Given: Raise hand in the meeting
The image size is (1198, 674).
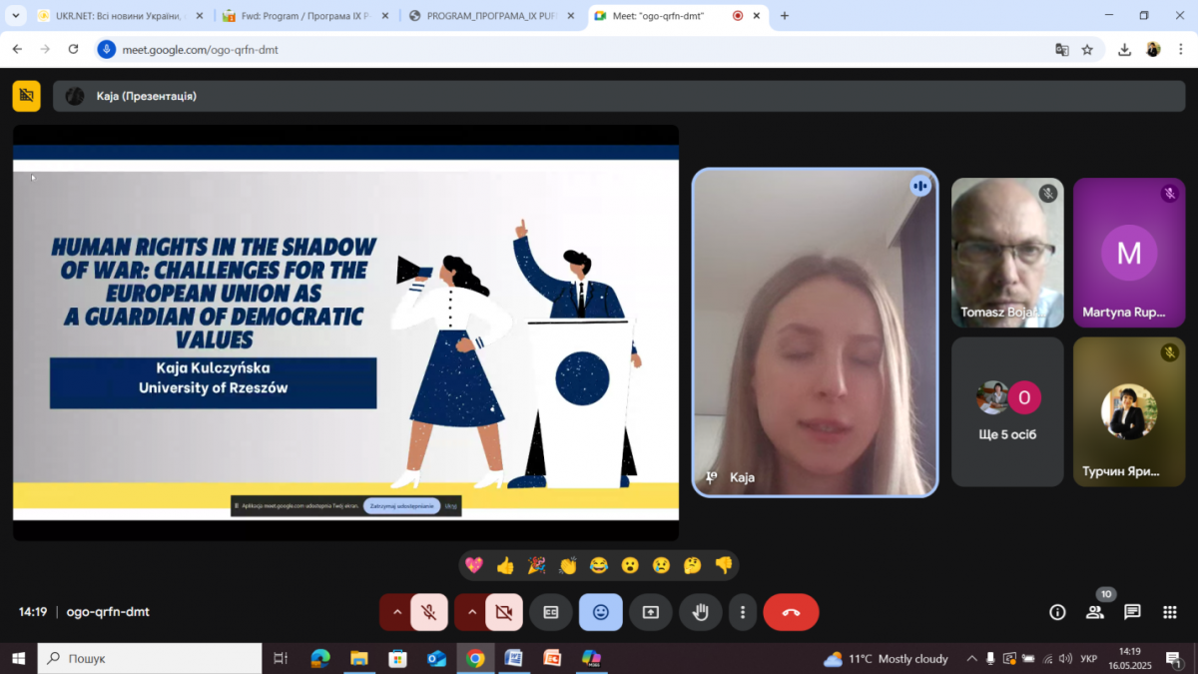Looking at the screenshot, I should click(701, 612).
